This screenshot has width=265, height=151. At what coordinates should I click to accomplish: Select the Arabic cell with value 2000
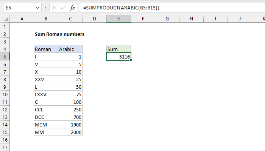pos(70,132)
